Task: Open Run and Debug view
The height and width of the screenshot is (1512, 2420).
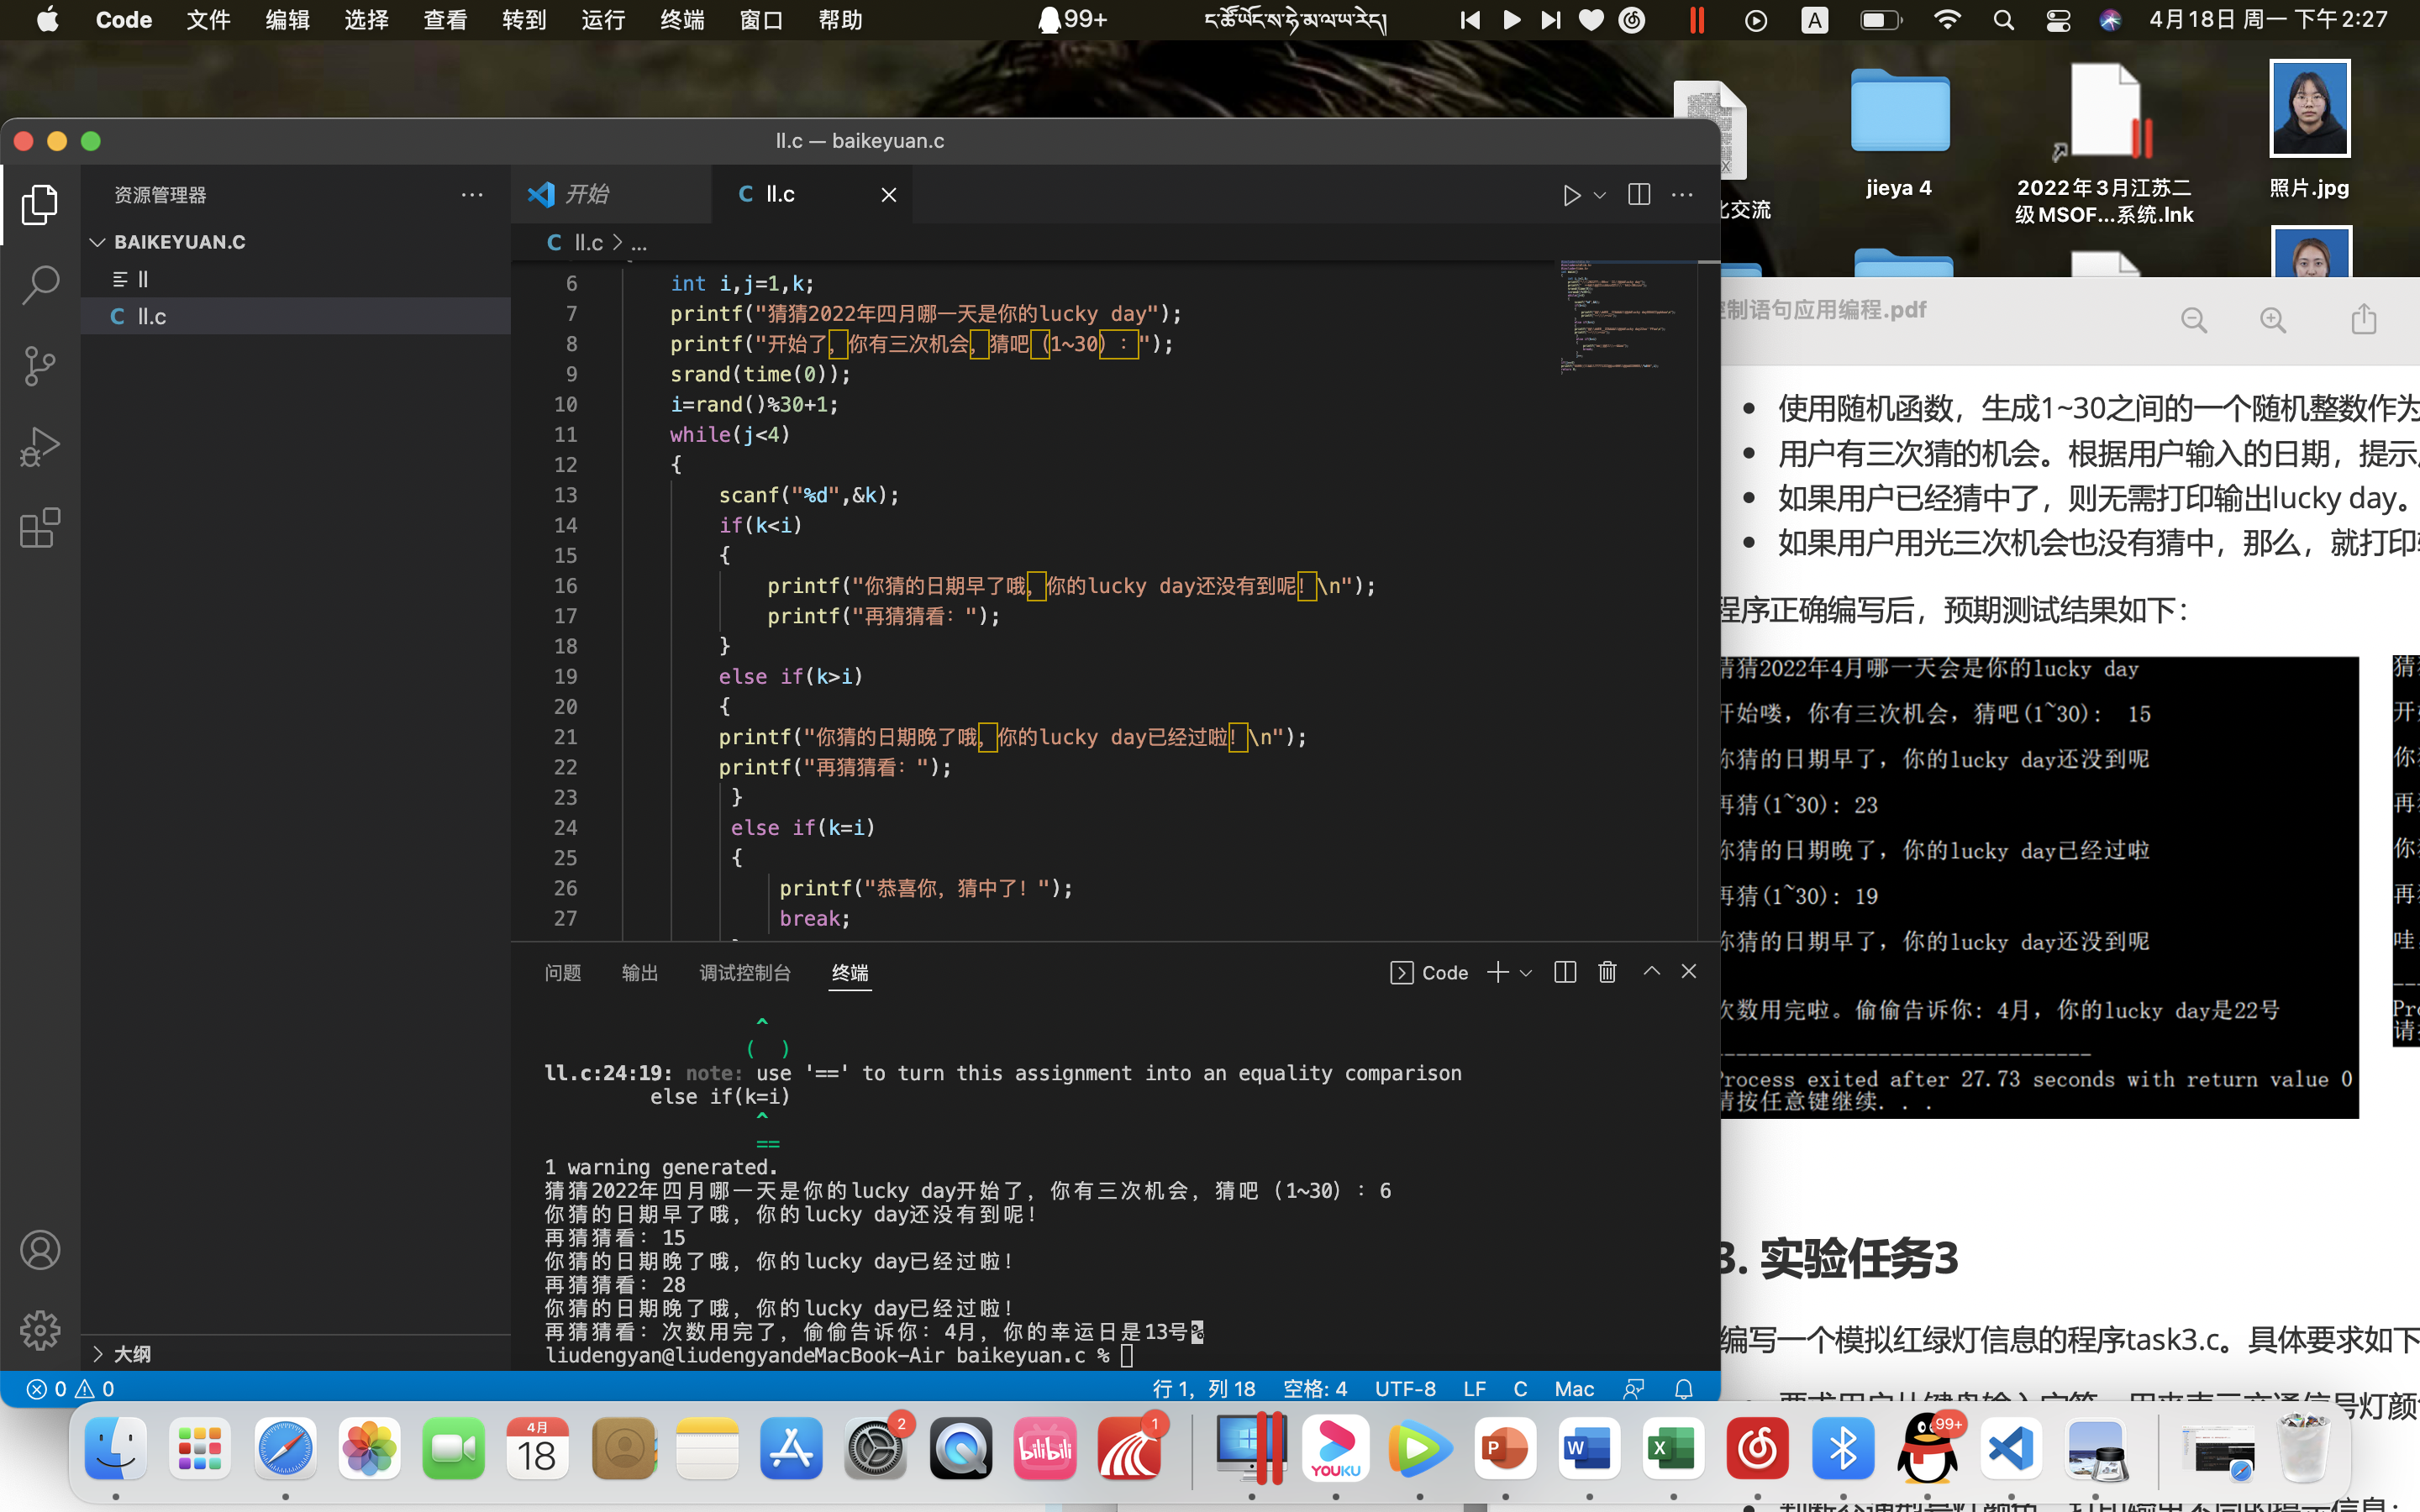Action: 40,447
